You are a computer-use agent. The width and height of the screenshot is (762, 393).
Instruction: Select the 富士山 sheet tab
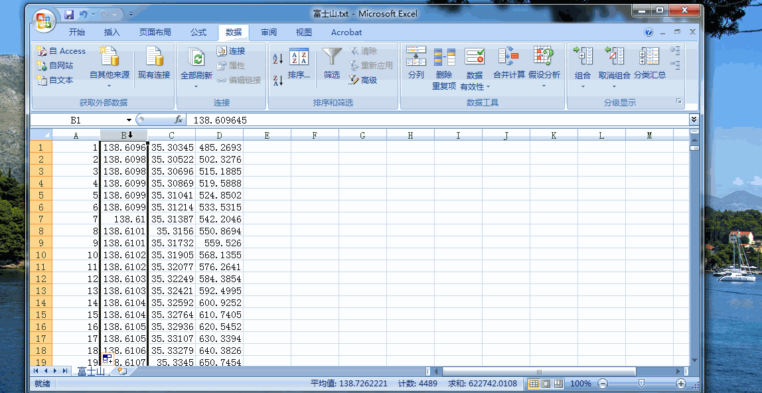point(91,372)
